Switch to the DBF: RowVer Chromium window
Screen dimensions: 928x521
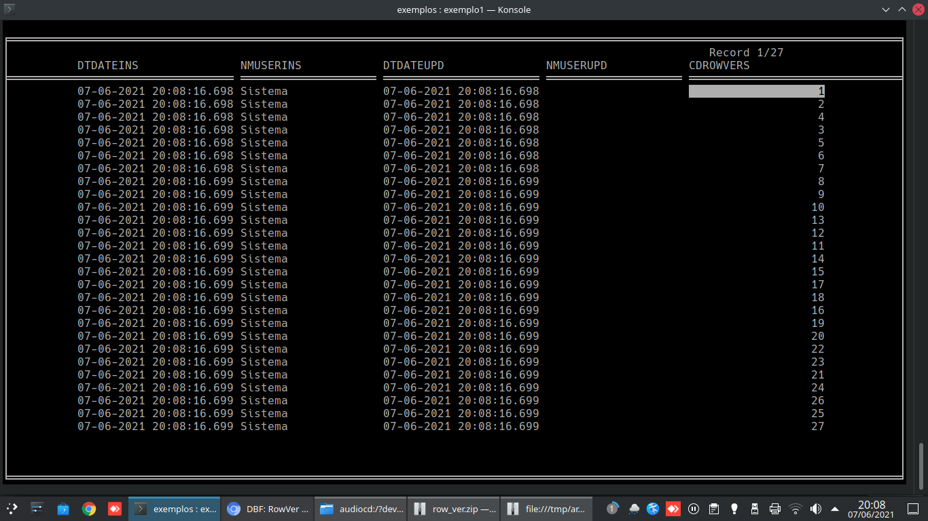[x=268, y=508]
